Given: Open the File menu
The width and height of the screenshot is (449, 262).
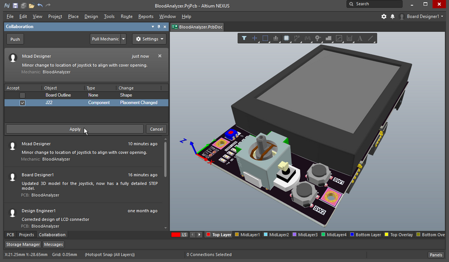Looking at the screenshot, I should click(10, 17).
